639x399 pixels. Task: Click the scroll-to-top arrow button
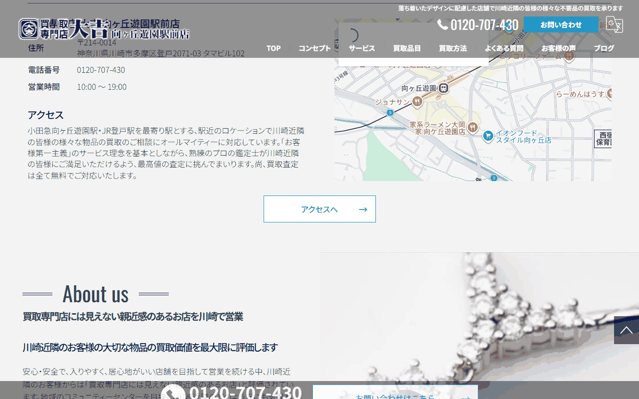[627, 330]
